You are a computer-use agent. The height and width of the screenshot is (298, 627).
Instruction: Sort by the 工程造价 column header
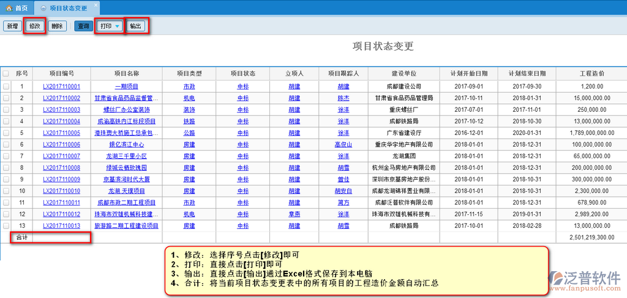coord(591,74)
